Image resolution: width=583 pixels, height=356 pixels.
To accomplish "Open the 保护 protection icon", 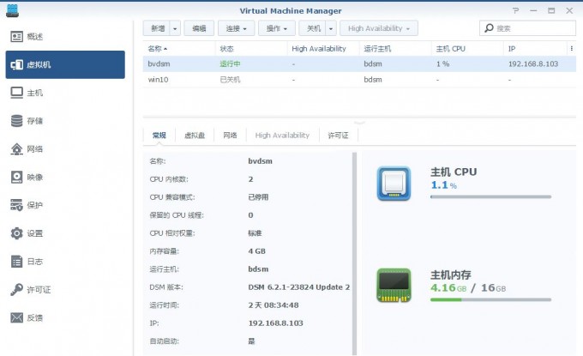I will tap(16, 206).
